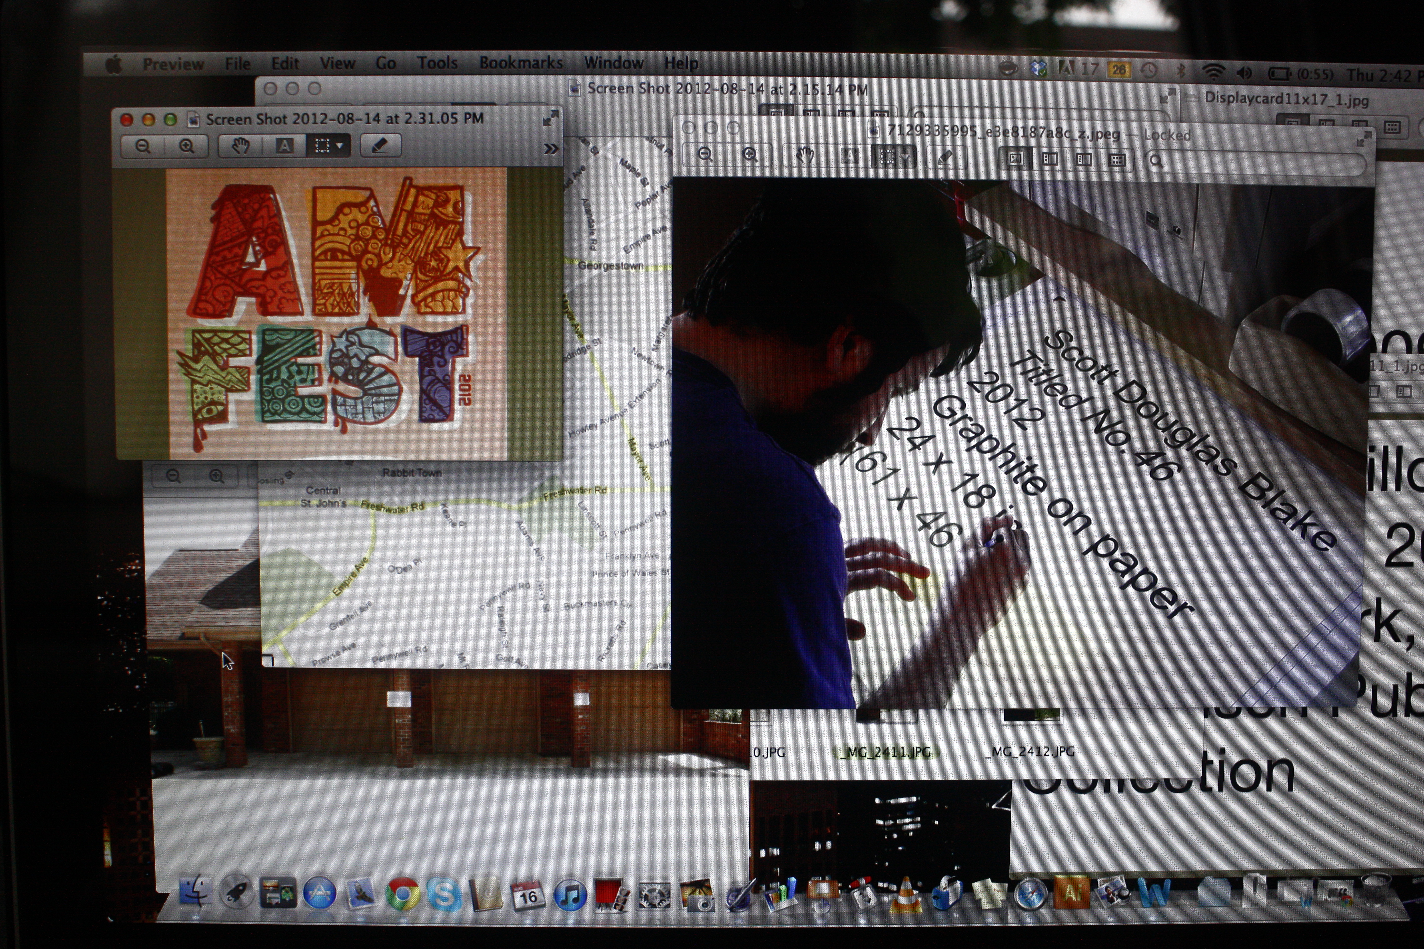Open the Bookmarks menu
Viewport: 1424px width, 949px height.
tap(521, 63)
